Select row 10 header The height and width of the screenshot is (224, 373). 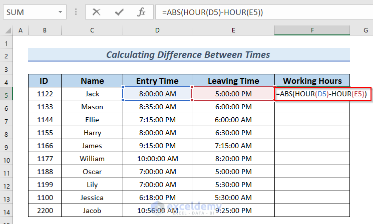pyautogui.click(x=7, y=159)
